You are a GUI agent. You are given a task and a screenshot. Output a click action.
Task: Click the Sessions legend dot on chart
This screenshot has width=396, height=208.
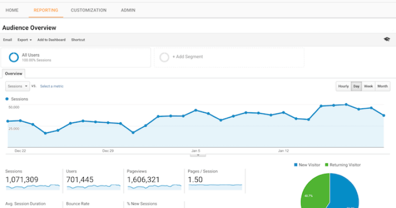tap(7, 99)
